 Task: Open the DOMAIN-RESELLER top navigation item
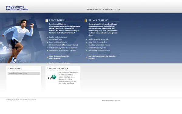coord(112,9)
